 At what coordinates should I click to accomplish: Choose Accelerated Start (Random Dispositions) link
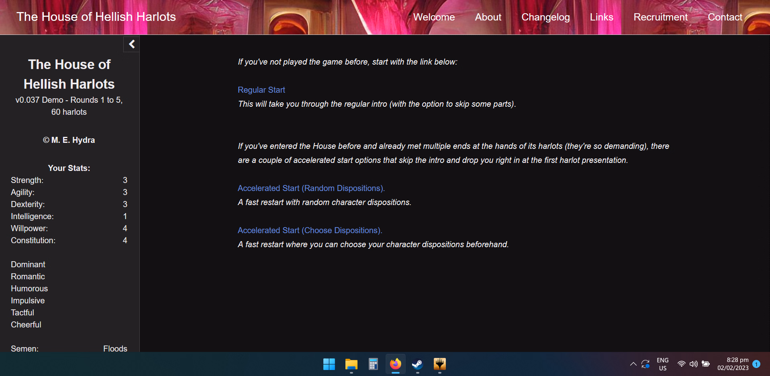click(x=311, y=188)
